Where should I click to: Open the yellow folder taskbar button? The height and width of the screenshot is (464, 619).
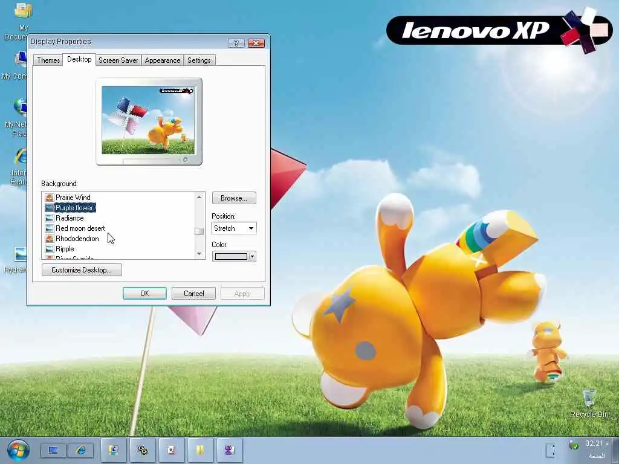tap(200, 449)
